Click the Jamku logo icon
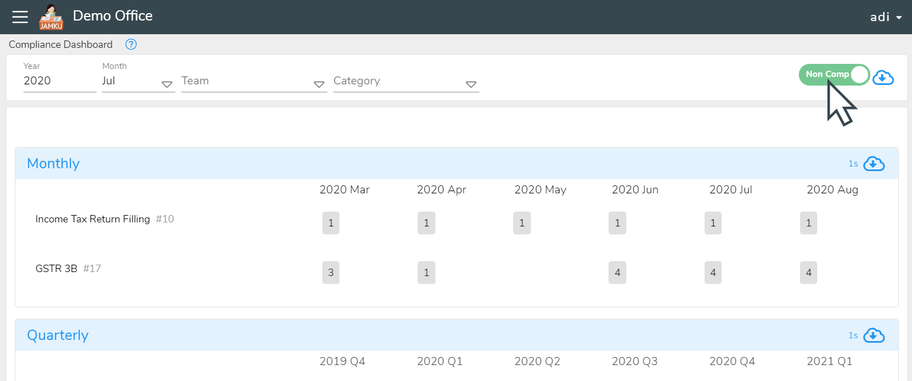912x381 pixels. point(51,17)
